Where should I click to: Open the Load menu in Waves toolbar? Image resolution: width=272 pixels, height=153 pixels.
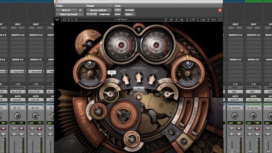tap(203, 20)
